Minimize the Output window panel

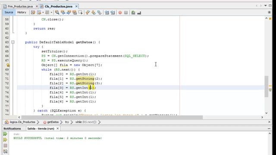pos(269,129)
